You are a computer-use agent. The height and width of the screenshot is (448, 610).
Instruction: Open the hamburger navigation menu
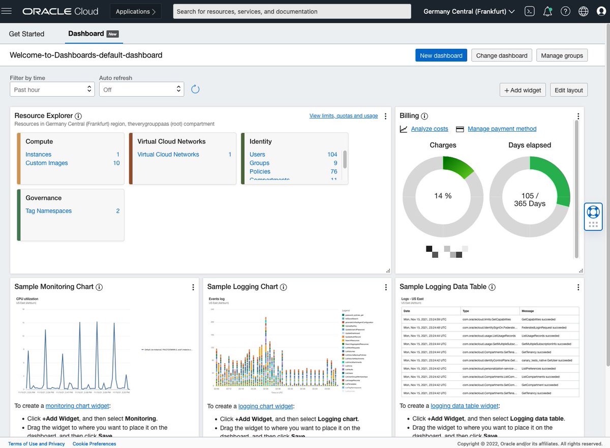pos(7,11)
